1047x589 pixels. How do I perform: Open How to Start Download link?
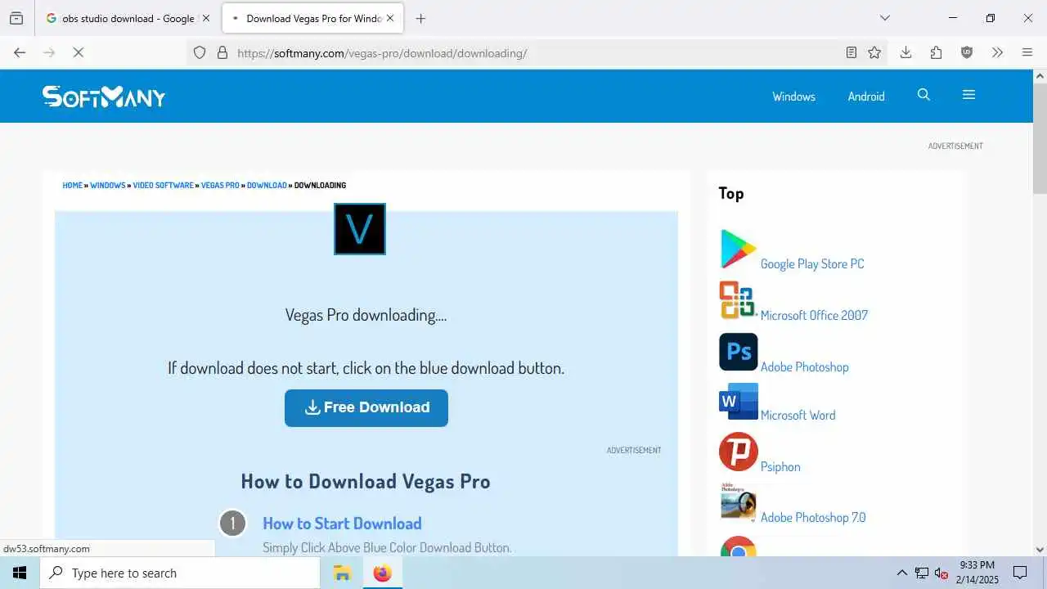[x=342, y=524]
